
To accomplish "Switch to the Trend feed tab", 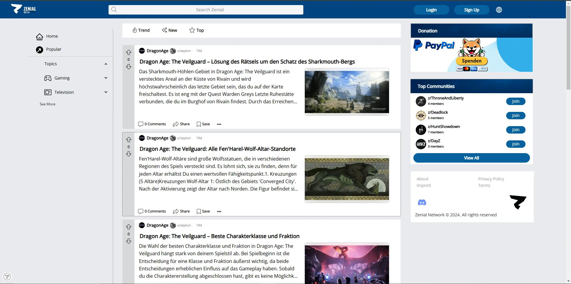I will click(x=141, y=30).
